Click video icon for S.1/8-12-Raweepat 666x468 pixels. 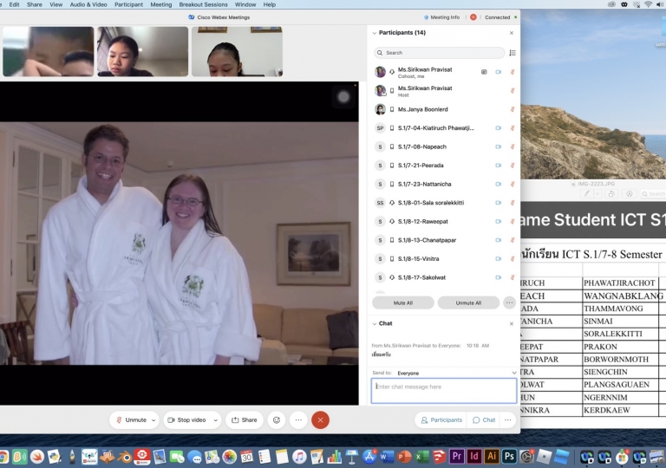coord(499,221)
